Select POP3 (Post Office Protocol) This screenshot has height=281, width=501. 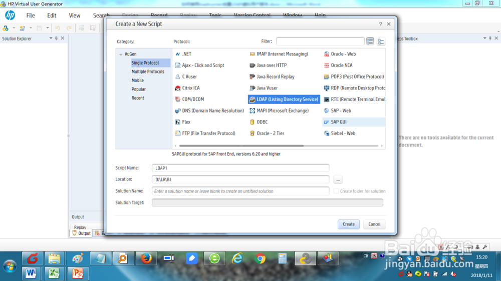coord(354,76)
